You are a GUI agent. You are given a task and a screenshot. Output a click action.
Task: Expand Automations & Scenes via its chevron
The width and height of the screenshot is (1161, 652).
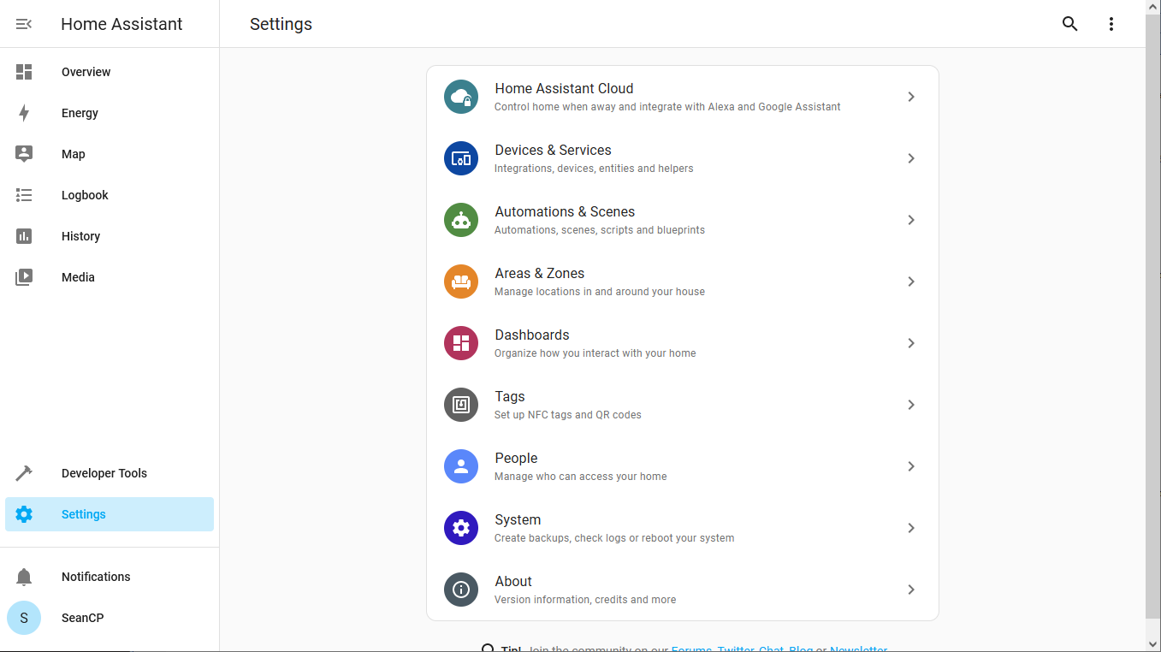click(911, 220)
